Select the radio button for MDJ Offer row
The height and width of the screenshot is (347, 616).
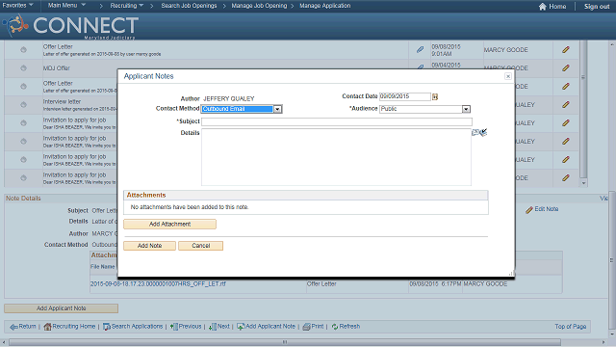[x=23, y=68]
